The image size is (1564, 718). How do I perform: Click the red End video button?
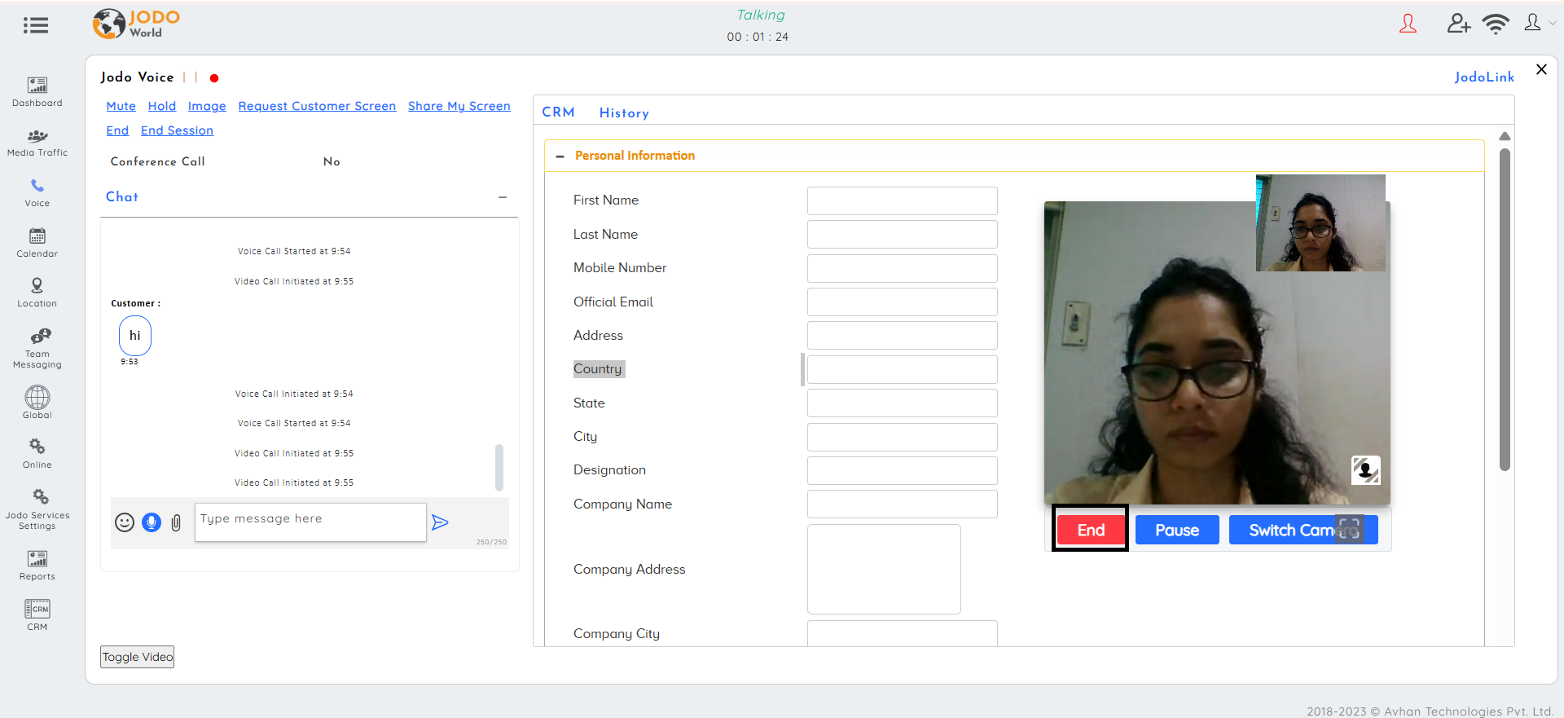(x=1091, y=530)
